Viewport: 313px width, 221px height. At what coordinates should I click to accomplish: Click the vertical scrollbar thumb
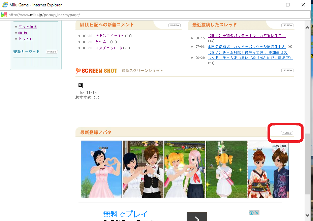(307, 164)
